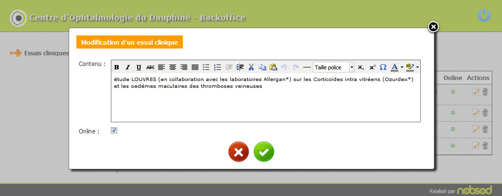Click the 'Modification d'un essai clinique' title
The image size is (502, 196).
(x=129, y=42)
